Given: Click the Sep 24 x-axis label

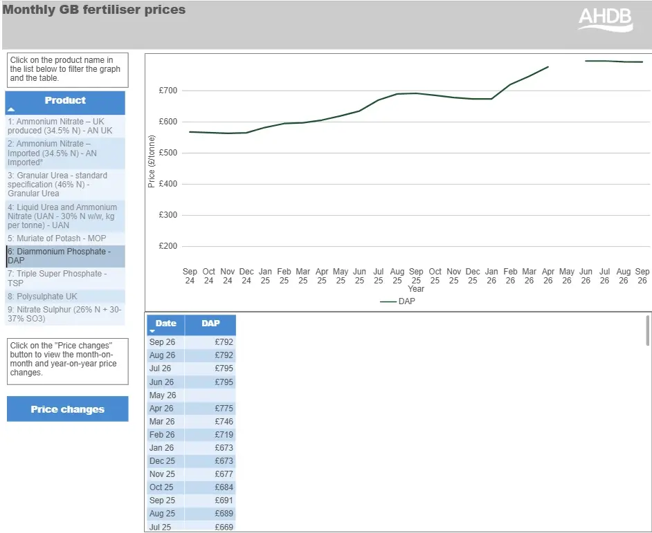Looking at the screenshot, I should [x=190, y=277].
